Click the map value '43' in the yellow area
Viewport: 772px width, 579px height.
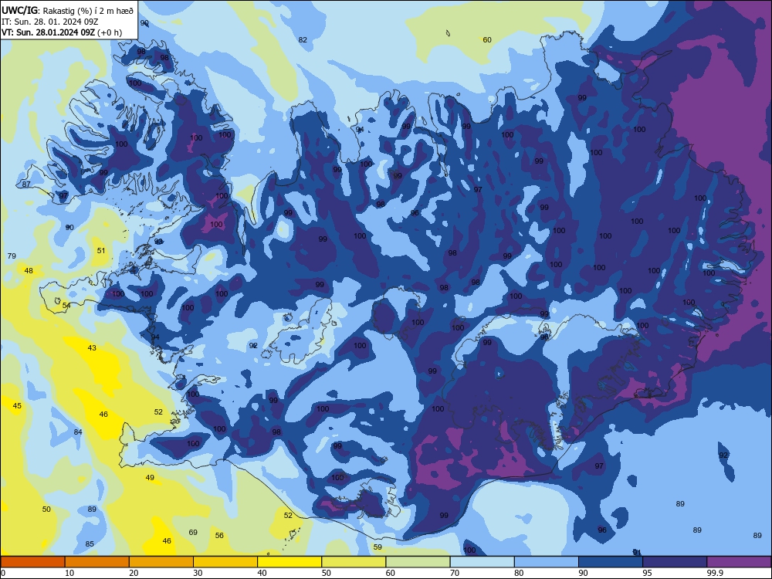92,348
